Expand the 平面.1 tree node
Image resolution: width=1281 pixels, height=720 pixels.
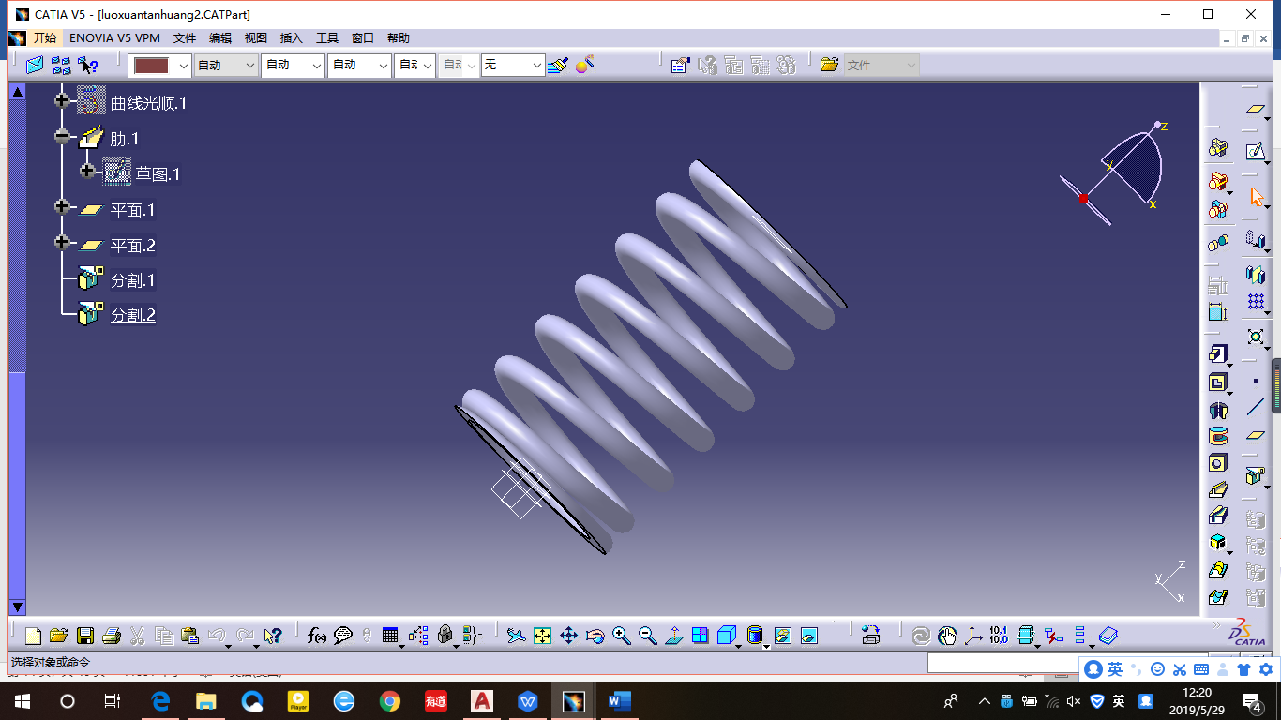62,207
